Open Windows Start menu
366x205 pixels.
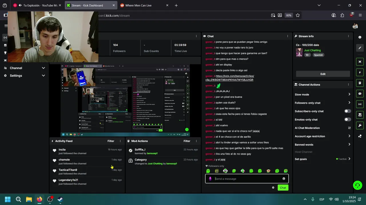(8, 199)
